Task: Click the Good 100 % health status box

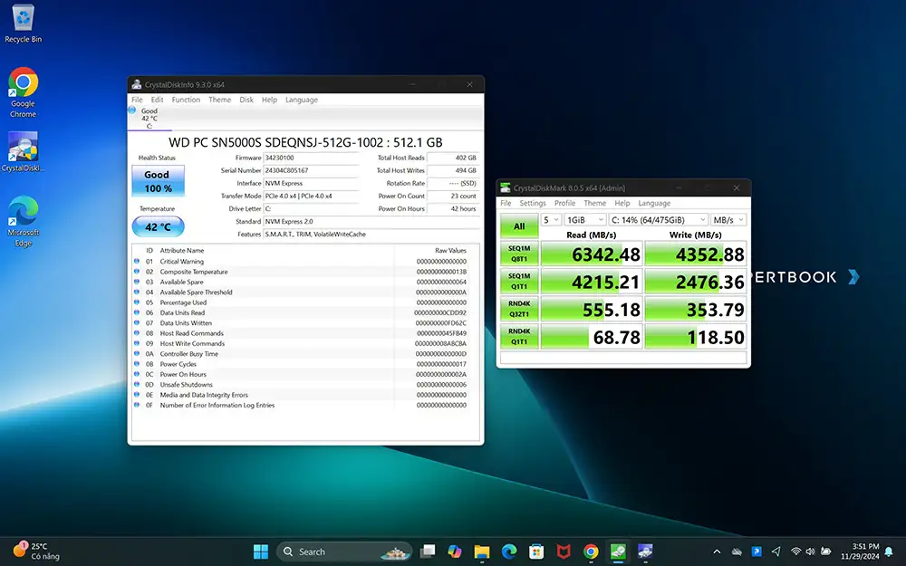Action: pyautogui.click(x=158, y=180)
